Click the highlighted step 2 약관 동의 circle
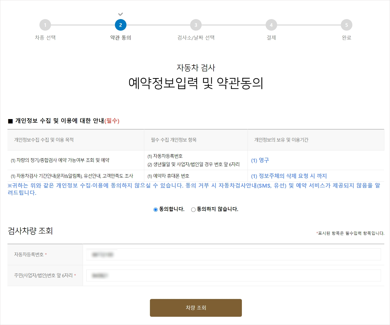The image size is (390, 325). [120, 25]
